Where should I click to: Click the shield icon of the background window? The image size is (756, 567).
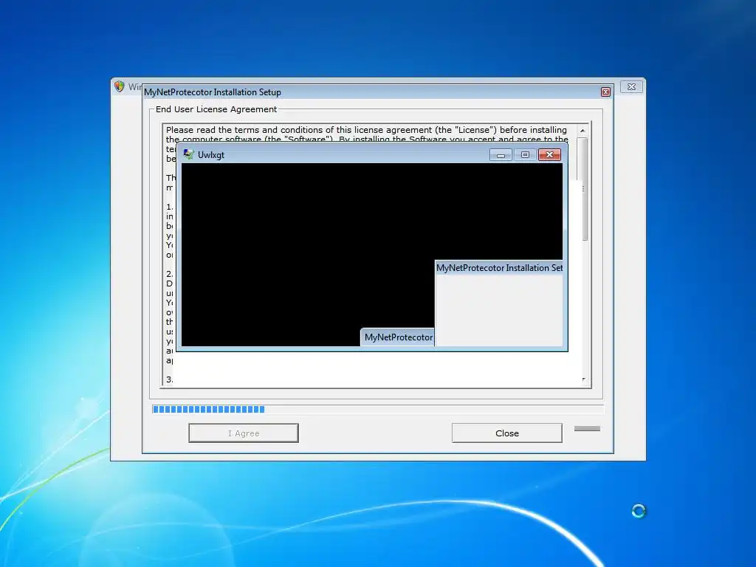coord(119,86)
